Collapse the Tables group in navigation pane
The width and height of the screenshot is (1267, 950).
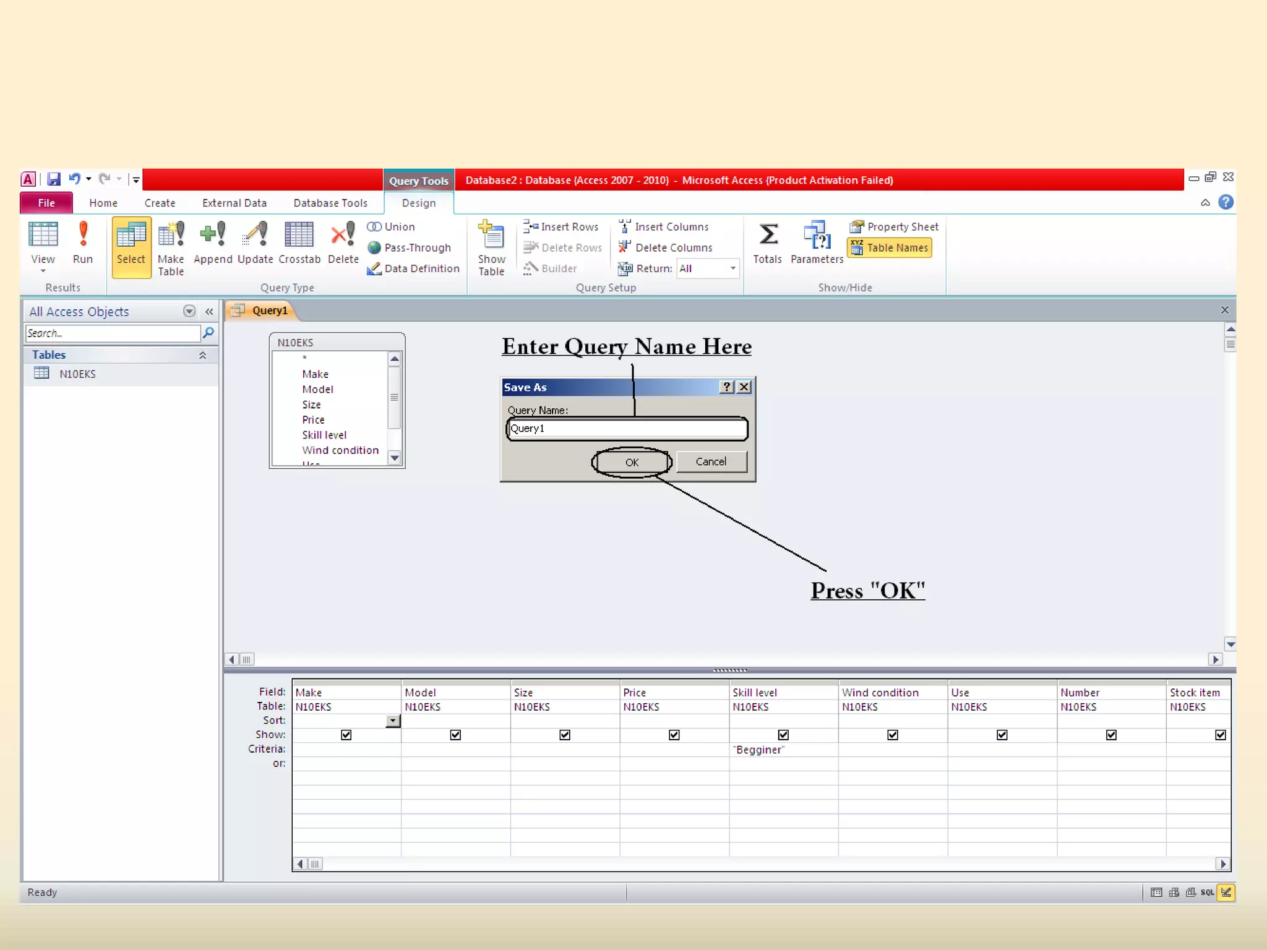coord(202,355)
